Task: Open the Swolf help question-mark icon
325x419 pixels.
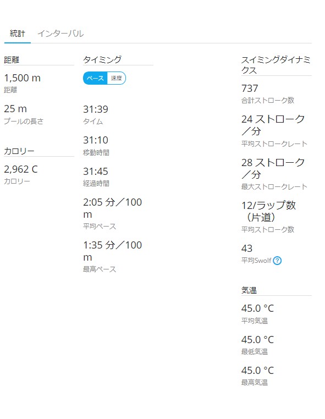Action: (277, 260)
